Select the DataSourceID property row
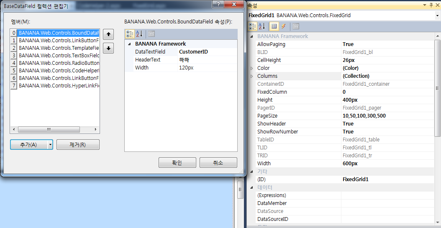The image size is (441, 228). pyautogui.click(x=345, y=219)
